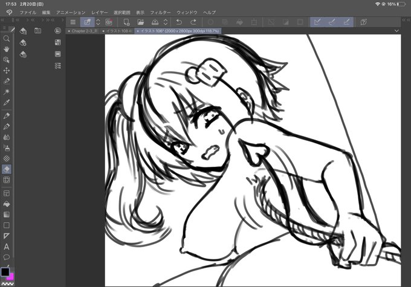
Task: Expand the up-down arrows beside save
Action: tap(166, 22)
